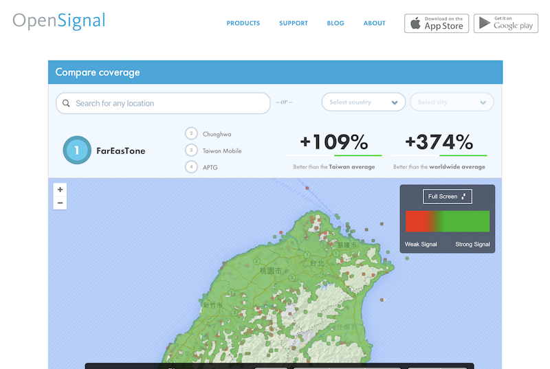Select the rank 3 circle for Taiwan Mobile

click(x=191, y=150)
